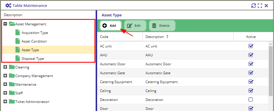The width and height of the screenshot is (274, 111).
Task: Select the Automatic Gate code cell
Action: (120, 73)
